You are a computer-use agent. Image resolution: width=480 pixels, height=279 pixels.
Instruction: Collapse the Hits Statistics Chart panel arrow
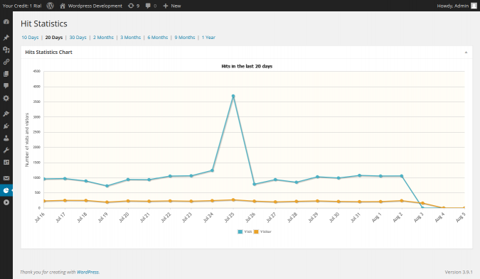[466, 53]
